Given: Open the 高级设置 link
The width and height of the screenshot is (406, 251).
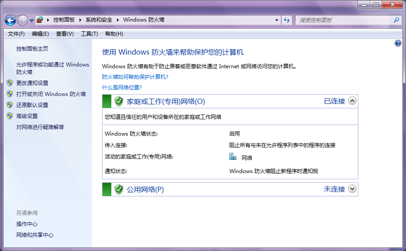Looking at the screenshot, I should [27, 116].
